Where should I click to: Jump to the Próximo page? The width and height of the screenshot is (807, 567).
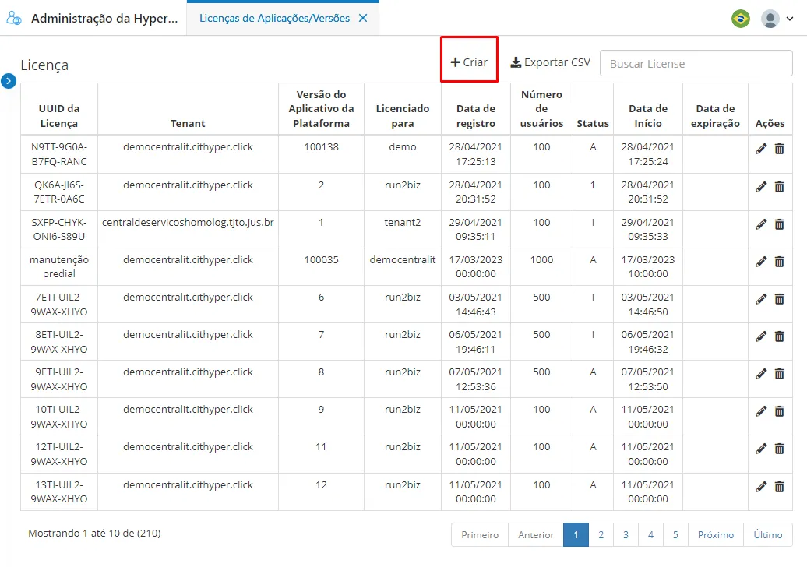[x=716, y=534]
